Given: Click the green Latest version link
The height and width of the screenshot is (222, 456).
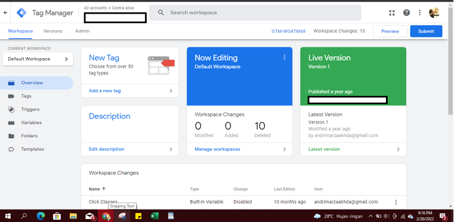Looking at the screenshot, I should [324, 150].
